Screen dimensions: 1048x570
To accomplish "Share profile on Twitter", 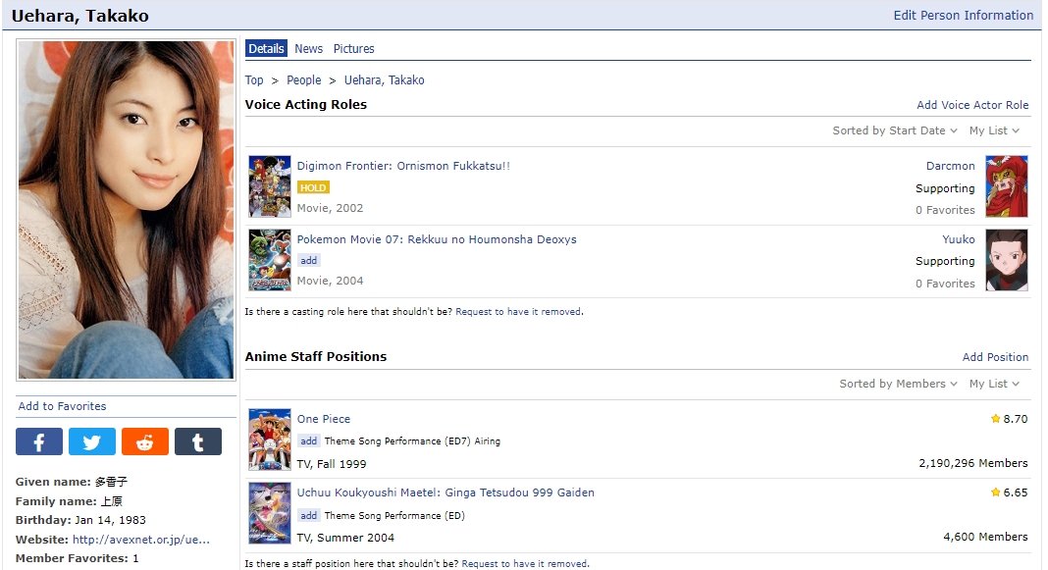I will (x=92, y=441).
